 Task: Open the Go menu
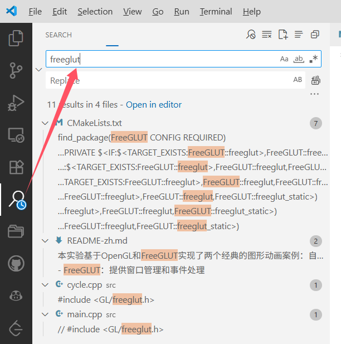(x=158, y=11)
